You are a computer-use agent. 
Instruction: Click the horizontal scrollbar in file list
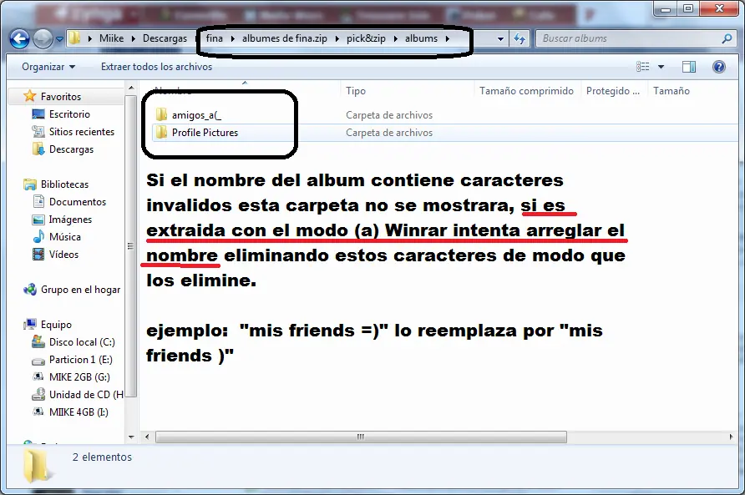(359, 437)
